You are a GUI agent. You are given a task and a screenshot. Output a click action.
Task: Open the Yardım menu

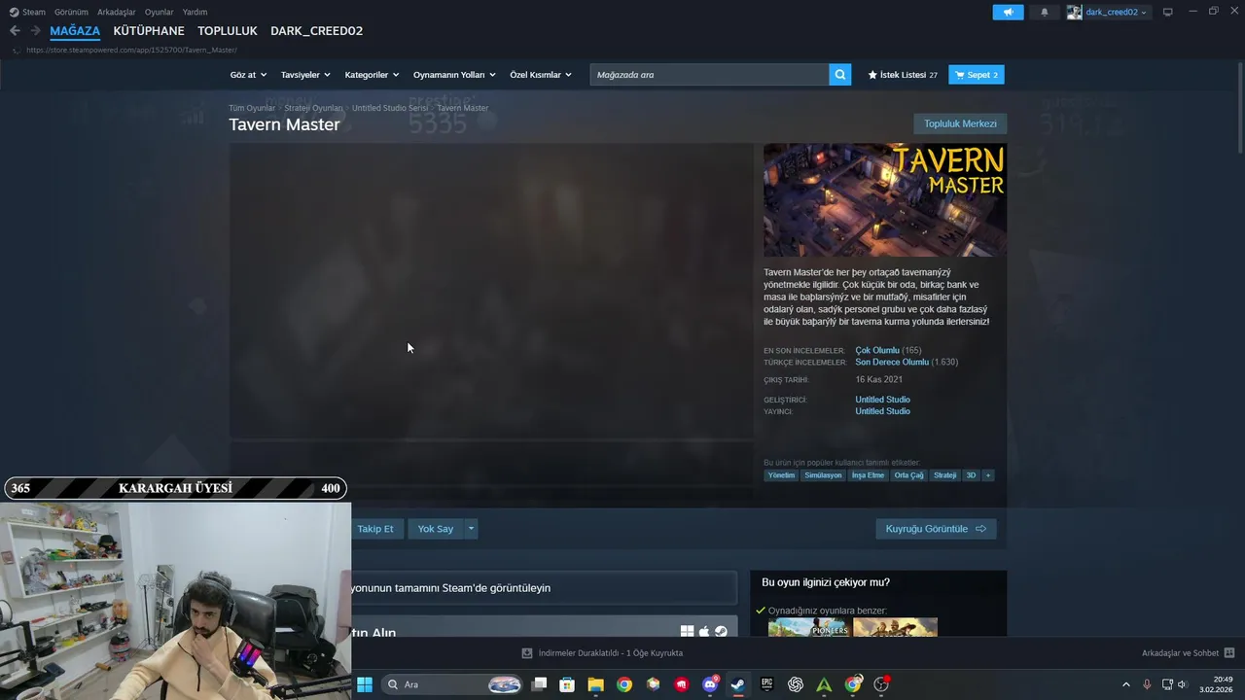click(195, 12)
